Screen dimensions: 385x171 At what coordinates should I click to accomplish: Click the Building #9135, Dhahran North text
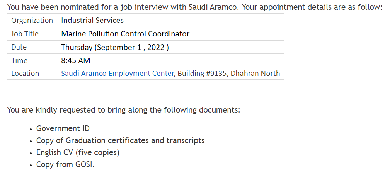(x=228, y=74)
